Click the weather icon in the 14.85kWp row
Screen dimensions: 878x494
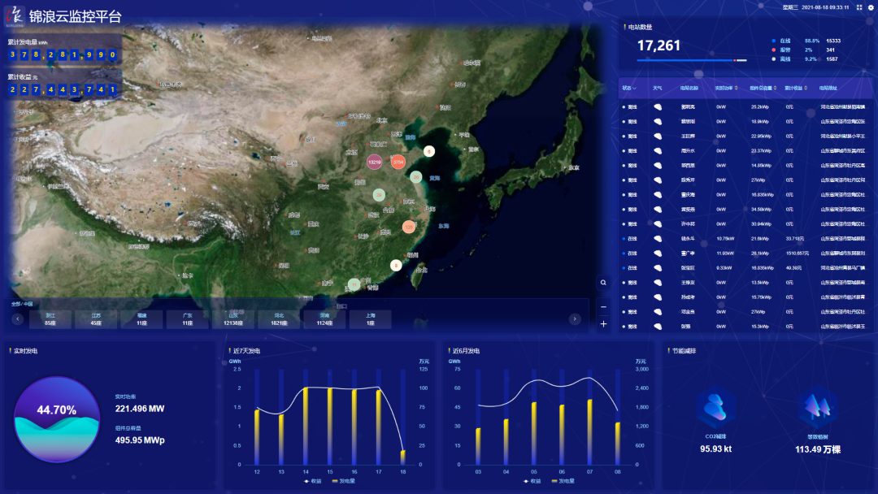[658, 166]
